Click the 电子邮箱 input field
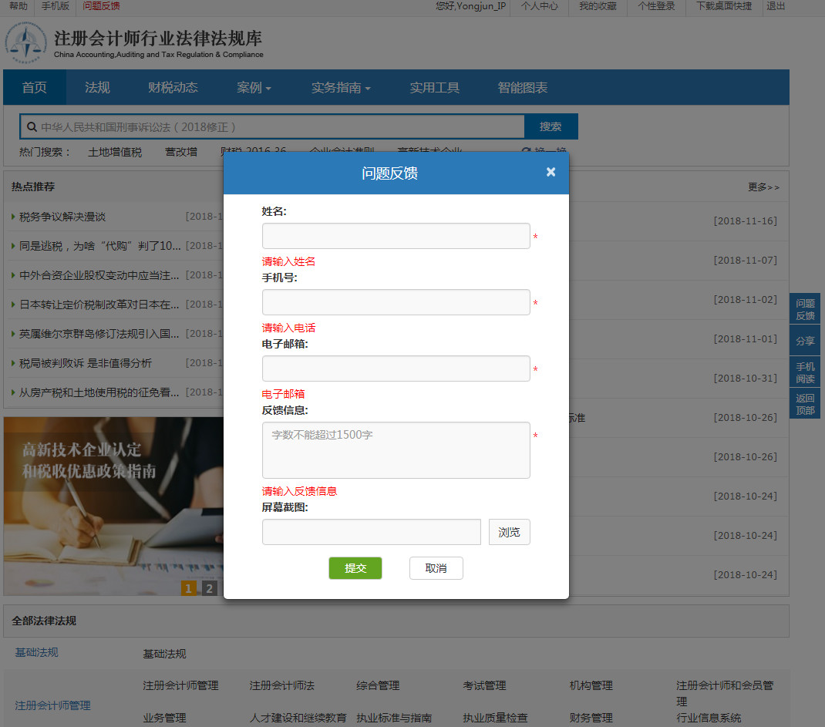The width and height of the screenshot is (825, 727). [396, 369]
